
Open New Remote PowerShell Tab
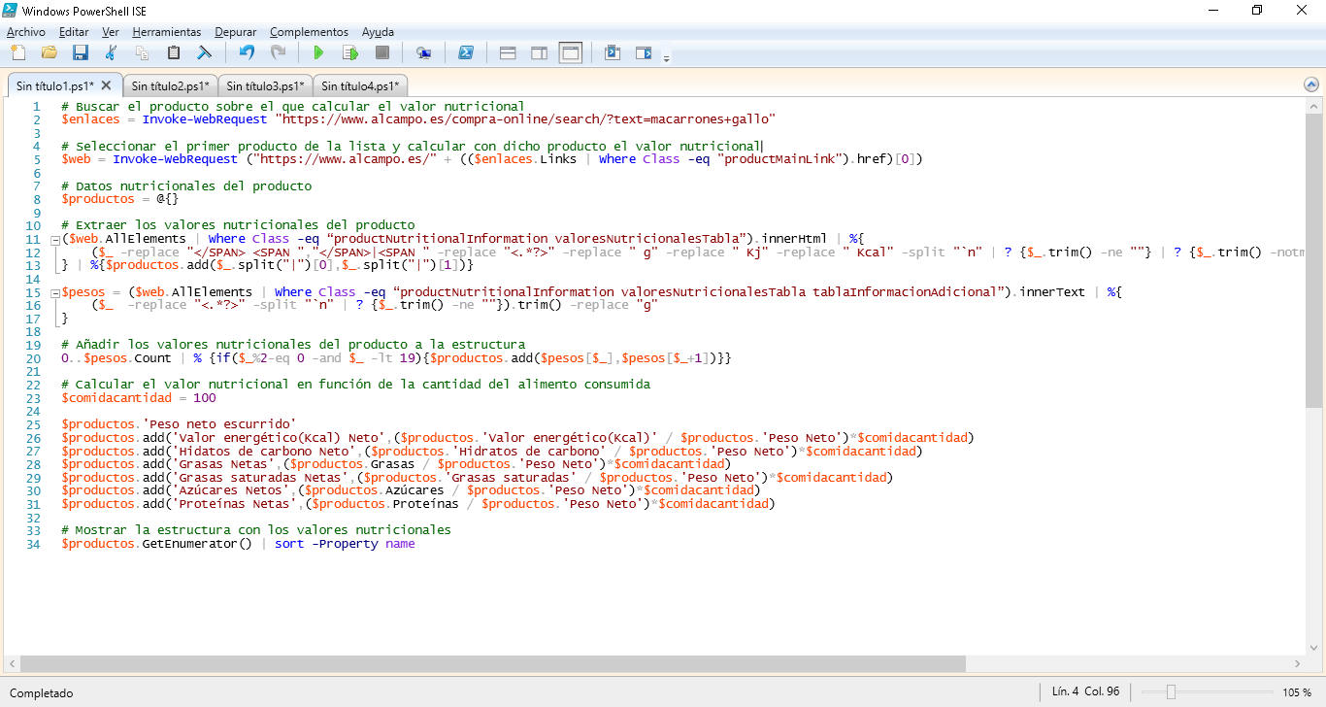pos(423,52)
